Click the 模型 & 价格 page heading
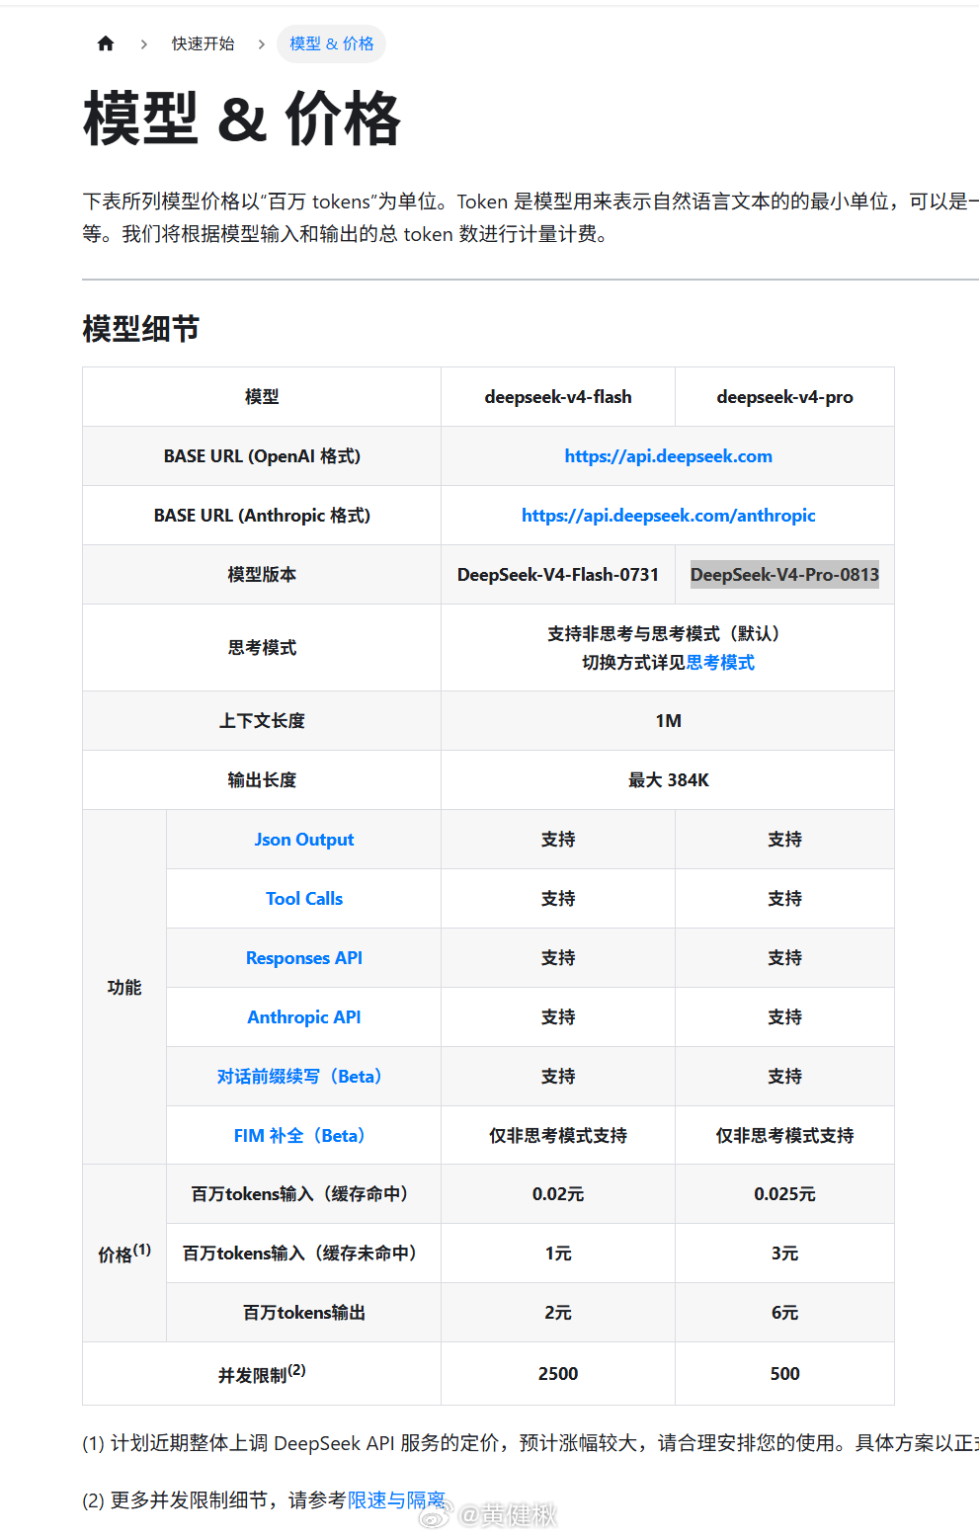Viewport: 979px width, 1538px height. [x=242, y=120]
